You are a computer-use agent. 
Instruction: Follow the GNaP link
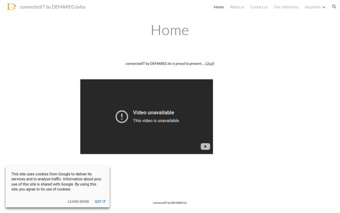210,64
